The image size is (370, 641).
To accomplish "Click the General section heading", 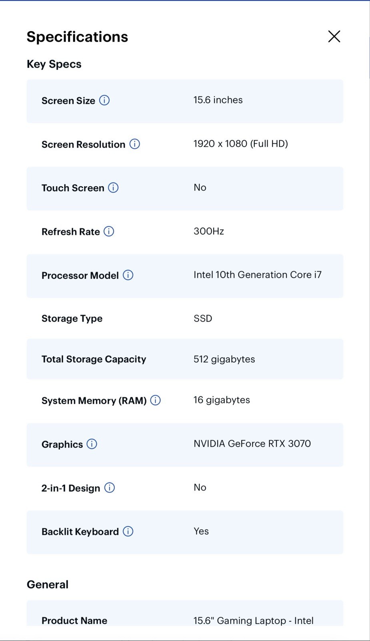I will [x=48, y=585].
